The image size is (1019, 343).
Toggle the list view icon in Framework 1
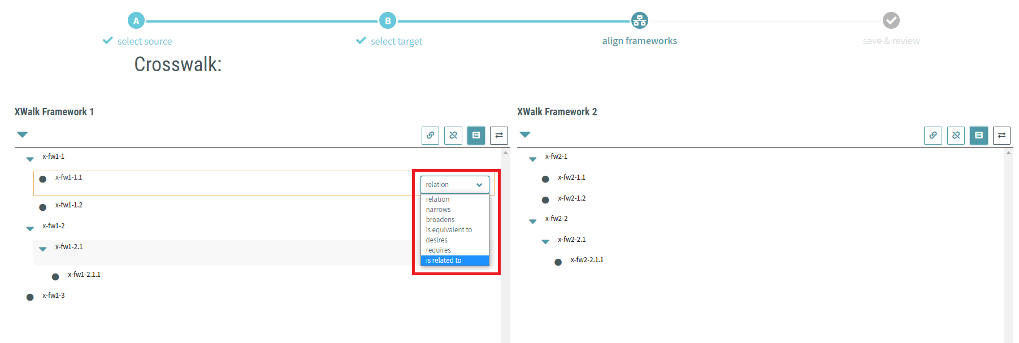476,136
